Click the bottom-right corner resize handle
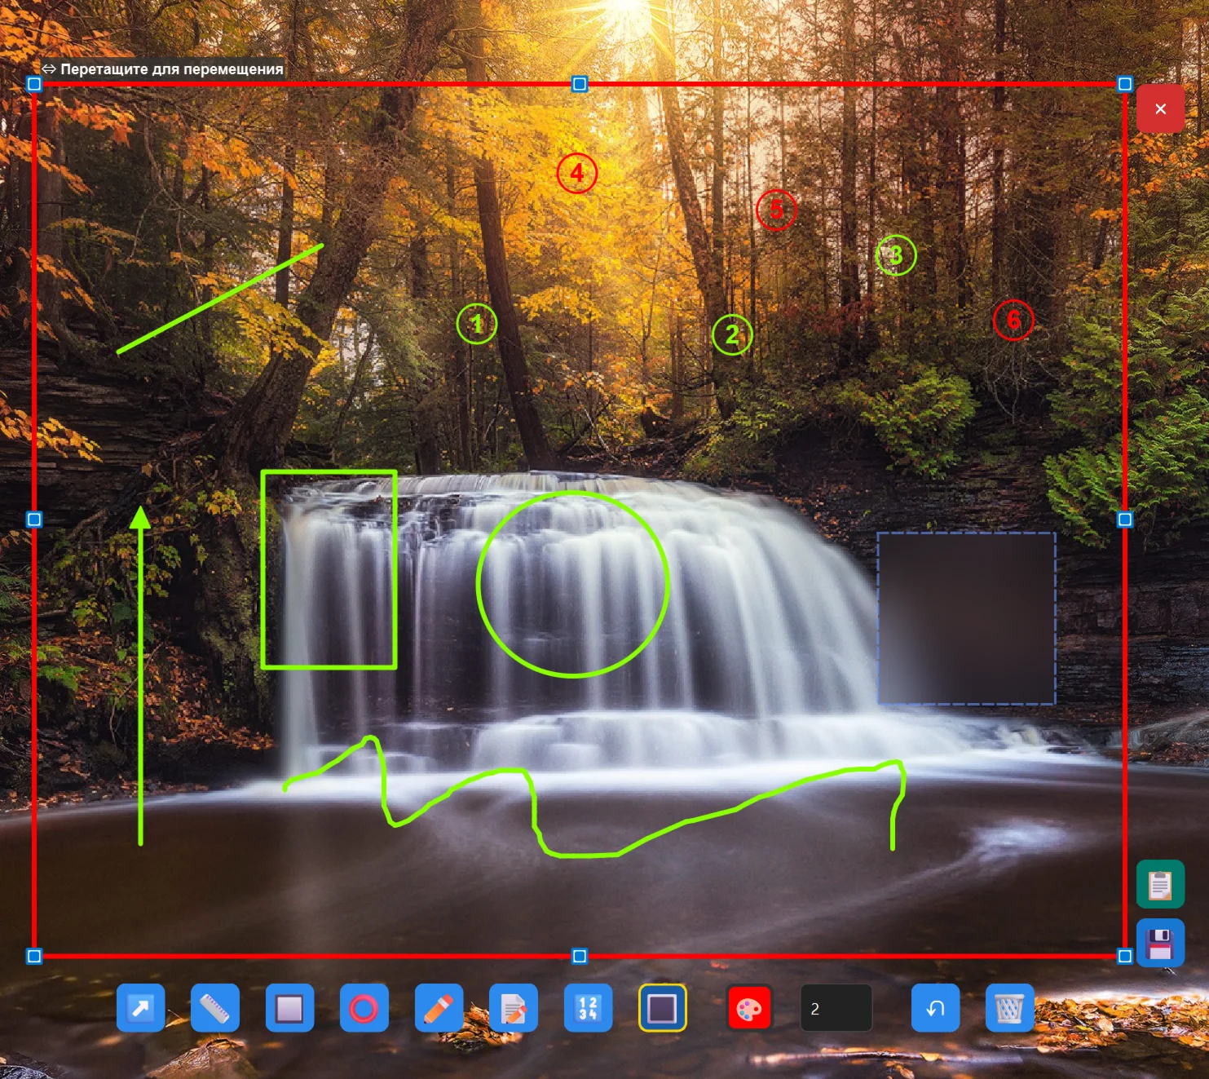1209x1079 pixels. click(1125, 956)
